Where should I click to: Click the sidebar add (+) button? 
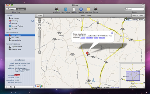pyautogui.click(x=6, y=87)
